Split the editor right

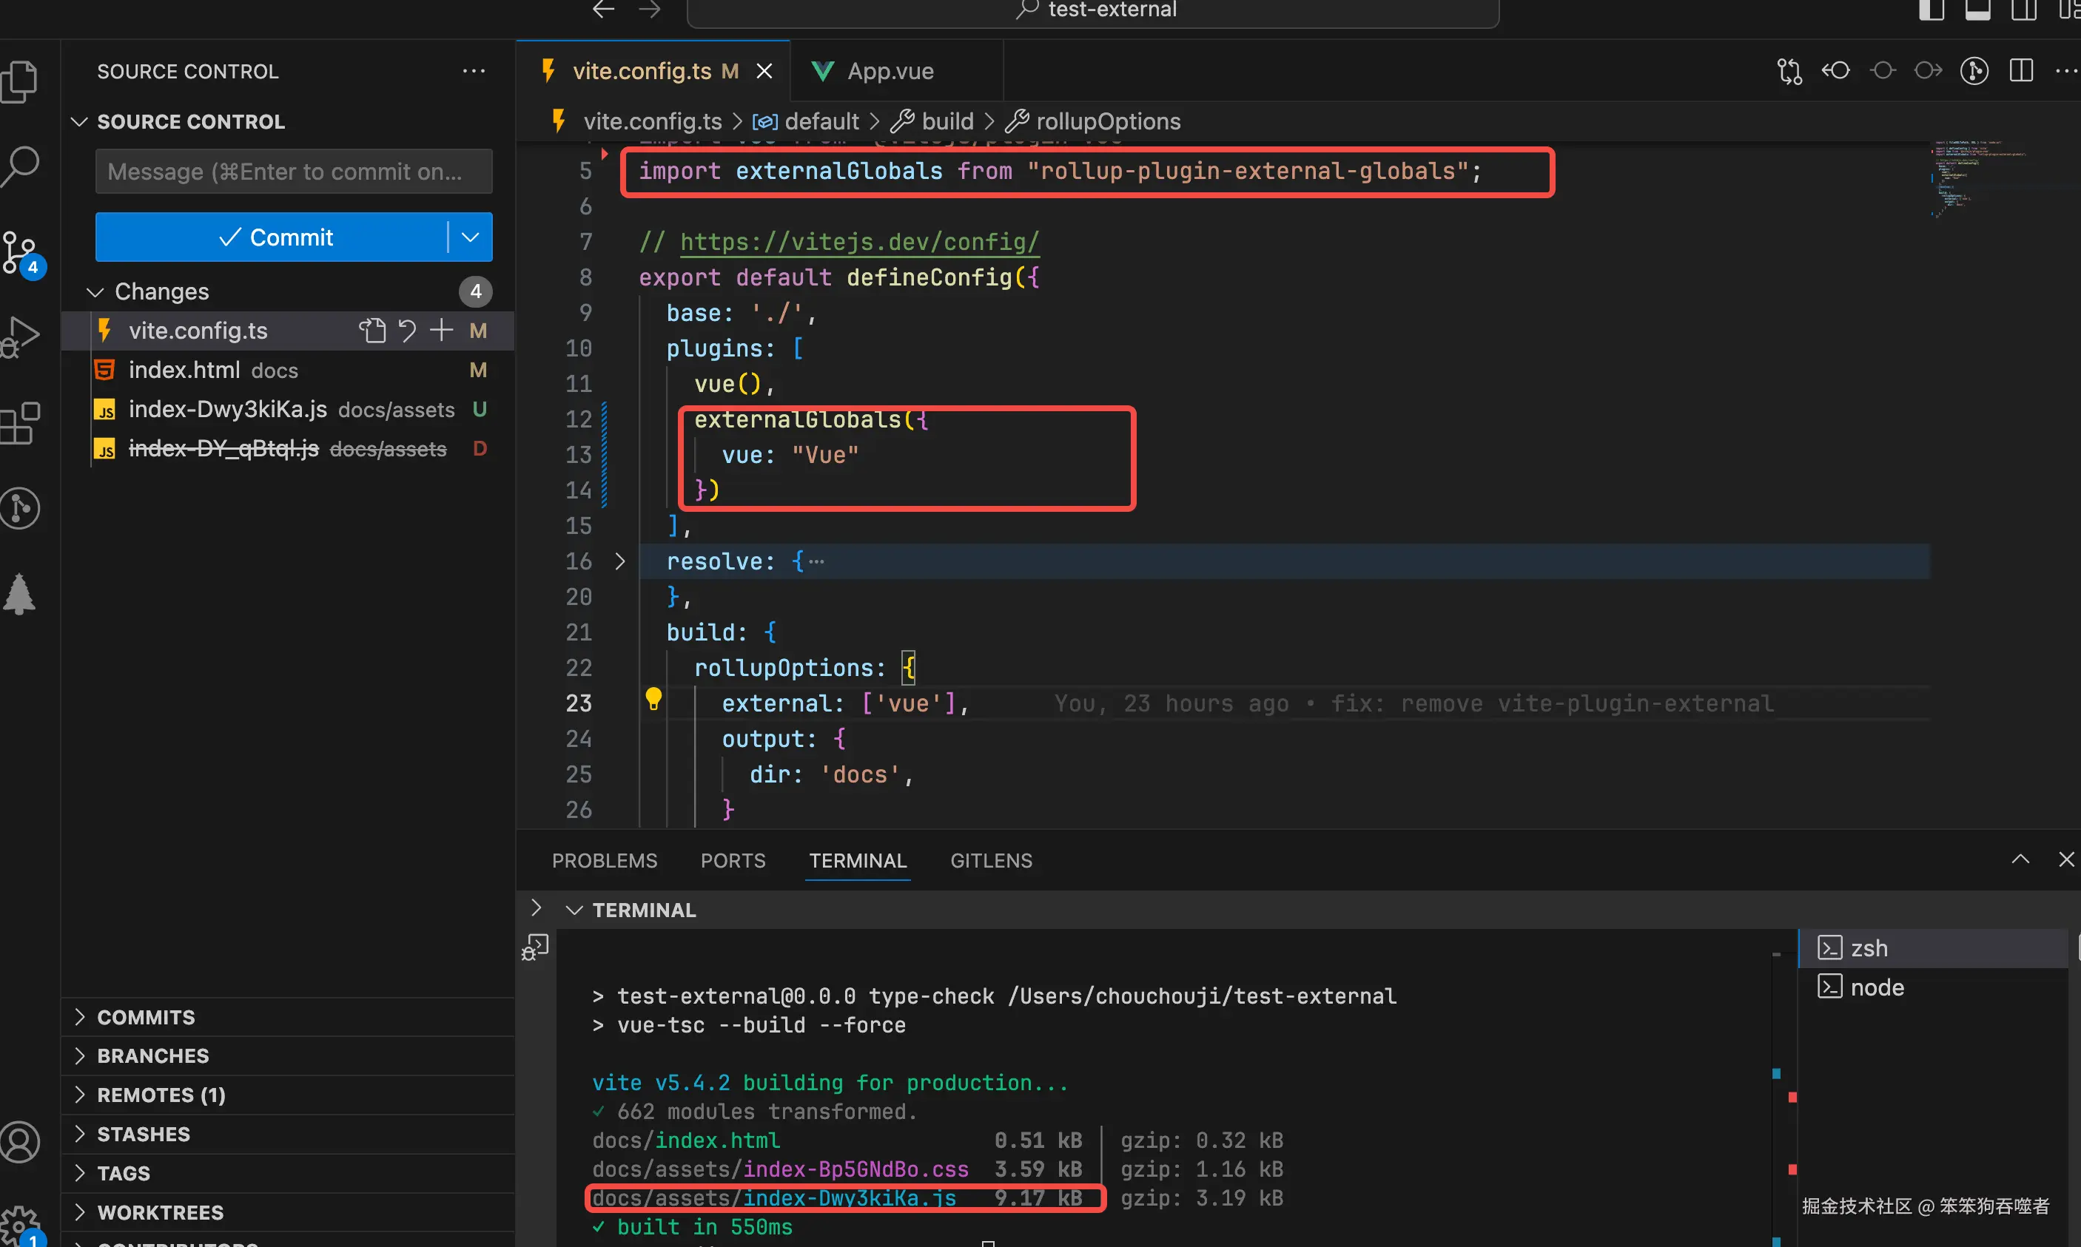(x=2021, y=70)
